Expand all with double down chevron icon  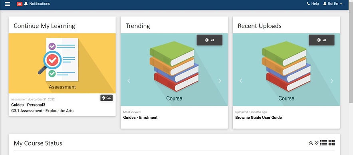pyautogui.click(x=317, y=143)
